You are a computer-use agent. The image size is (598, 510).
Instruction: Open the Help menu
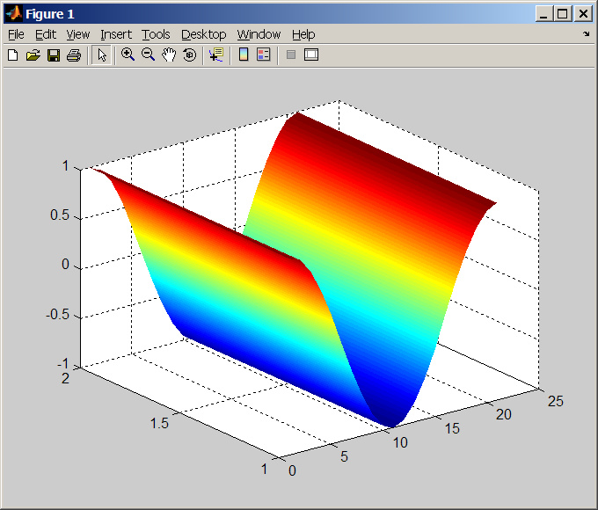(303, 34)
